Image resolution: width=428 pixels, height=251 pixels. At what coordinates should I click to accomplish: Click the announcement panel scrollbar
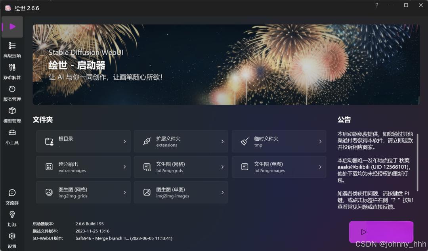click(x=417, y=166)
